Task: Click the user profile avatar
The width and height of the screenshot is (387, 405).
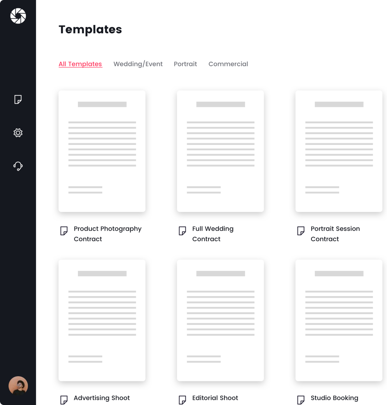Action: tap(18, 386)
